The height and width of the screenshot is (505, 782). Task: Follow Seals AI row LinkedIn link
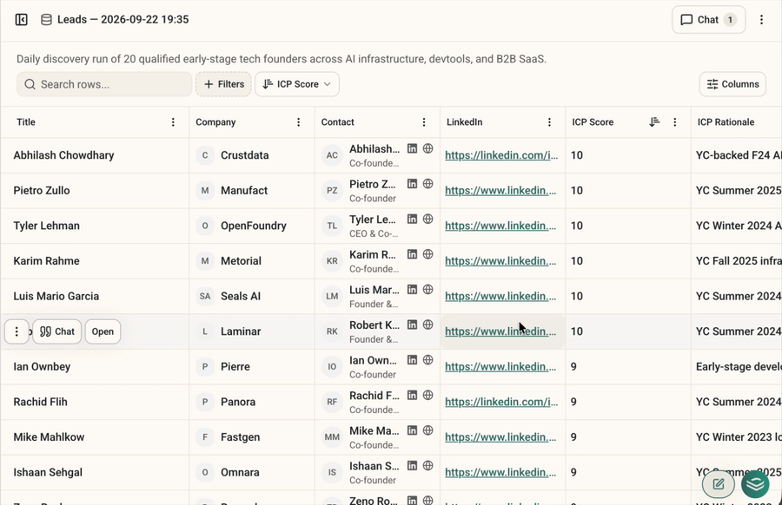point(500,297)
